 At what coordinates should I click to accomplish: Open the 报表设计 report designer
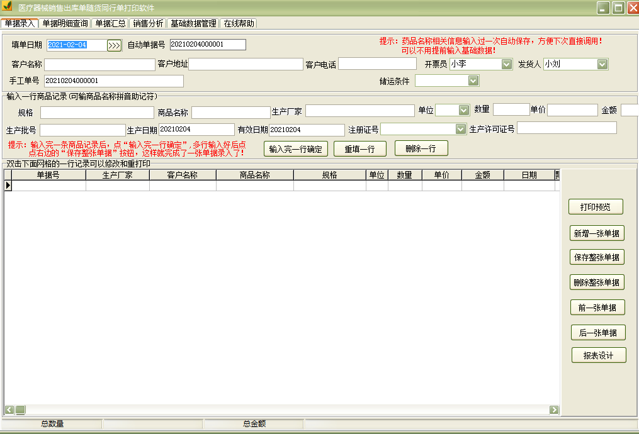pos(598,355)
